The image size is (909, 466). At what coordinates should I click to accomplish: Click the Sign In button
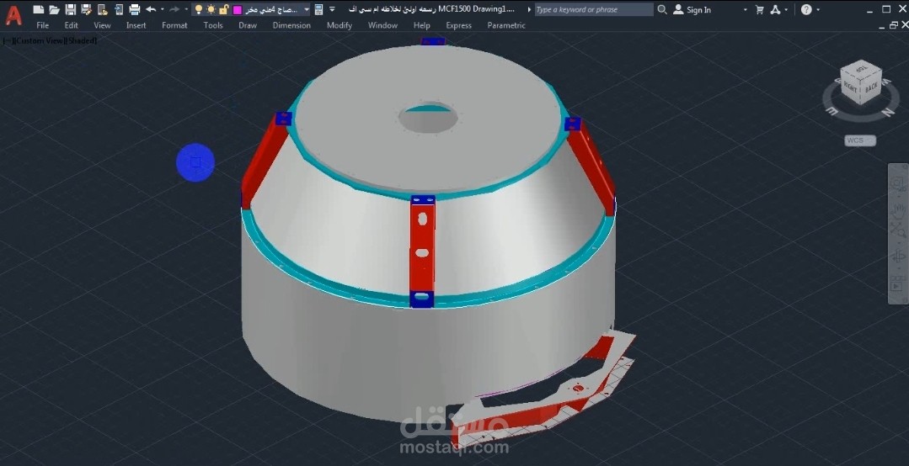pyautogui.click(x=692, y=10)
